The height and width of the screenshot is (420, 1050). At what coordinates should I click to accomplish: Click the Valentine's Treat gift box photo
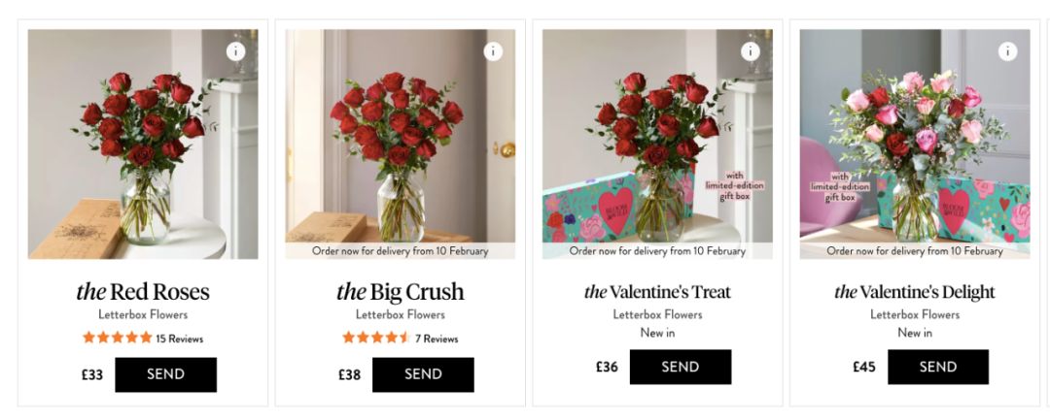point(657,144)
